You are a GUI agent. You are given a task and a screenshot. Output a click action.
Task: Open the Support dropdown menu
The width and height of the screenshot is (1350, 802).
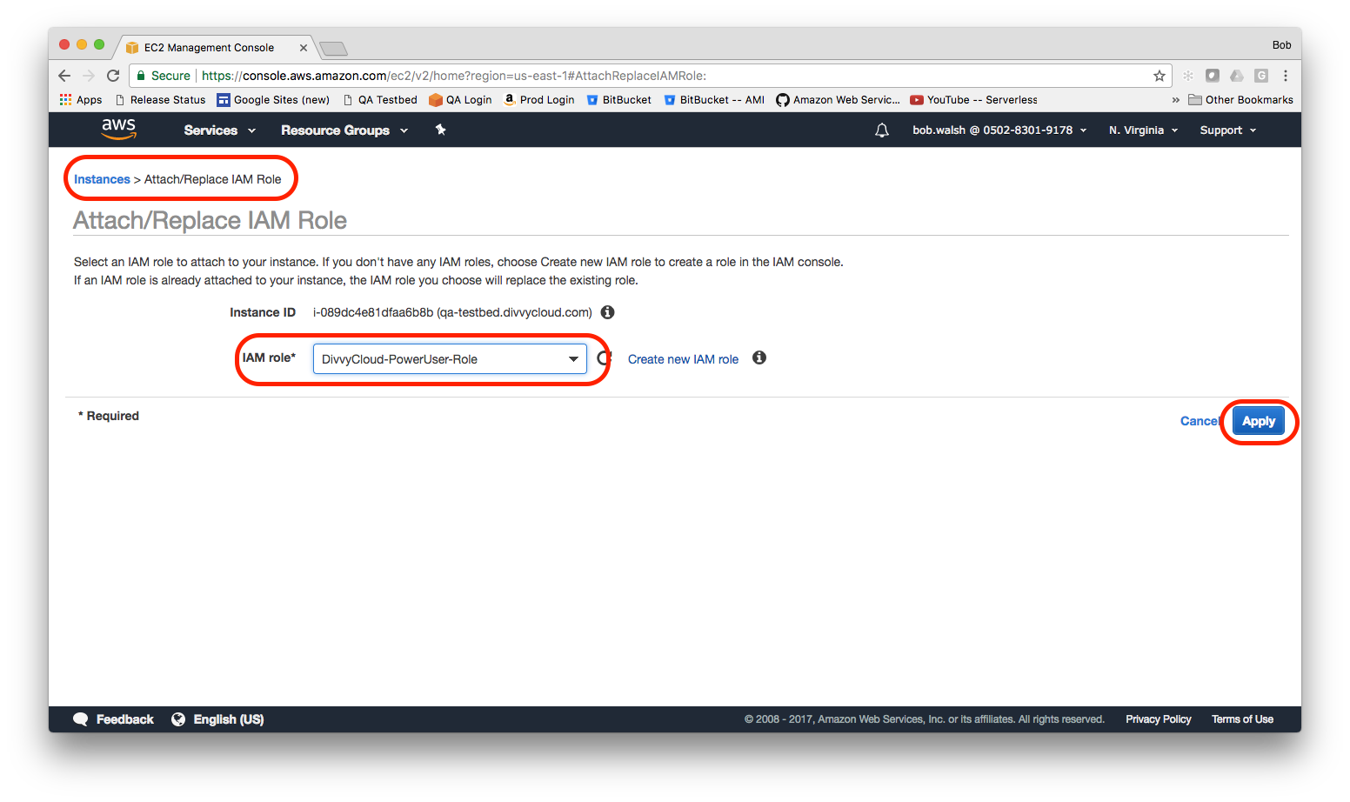[1228, 130]
